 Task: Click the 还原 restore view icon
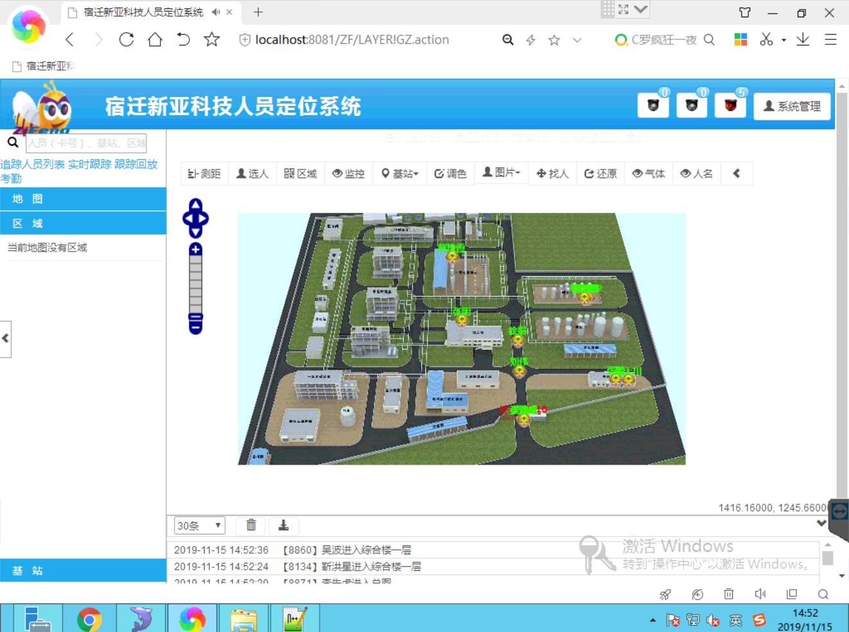[600, 173]
